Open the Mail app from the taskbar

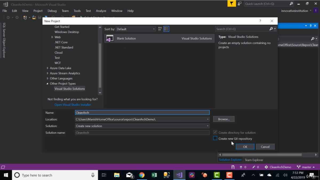(129, 175)
